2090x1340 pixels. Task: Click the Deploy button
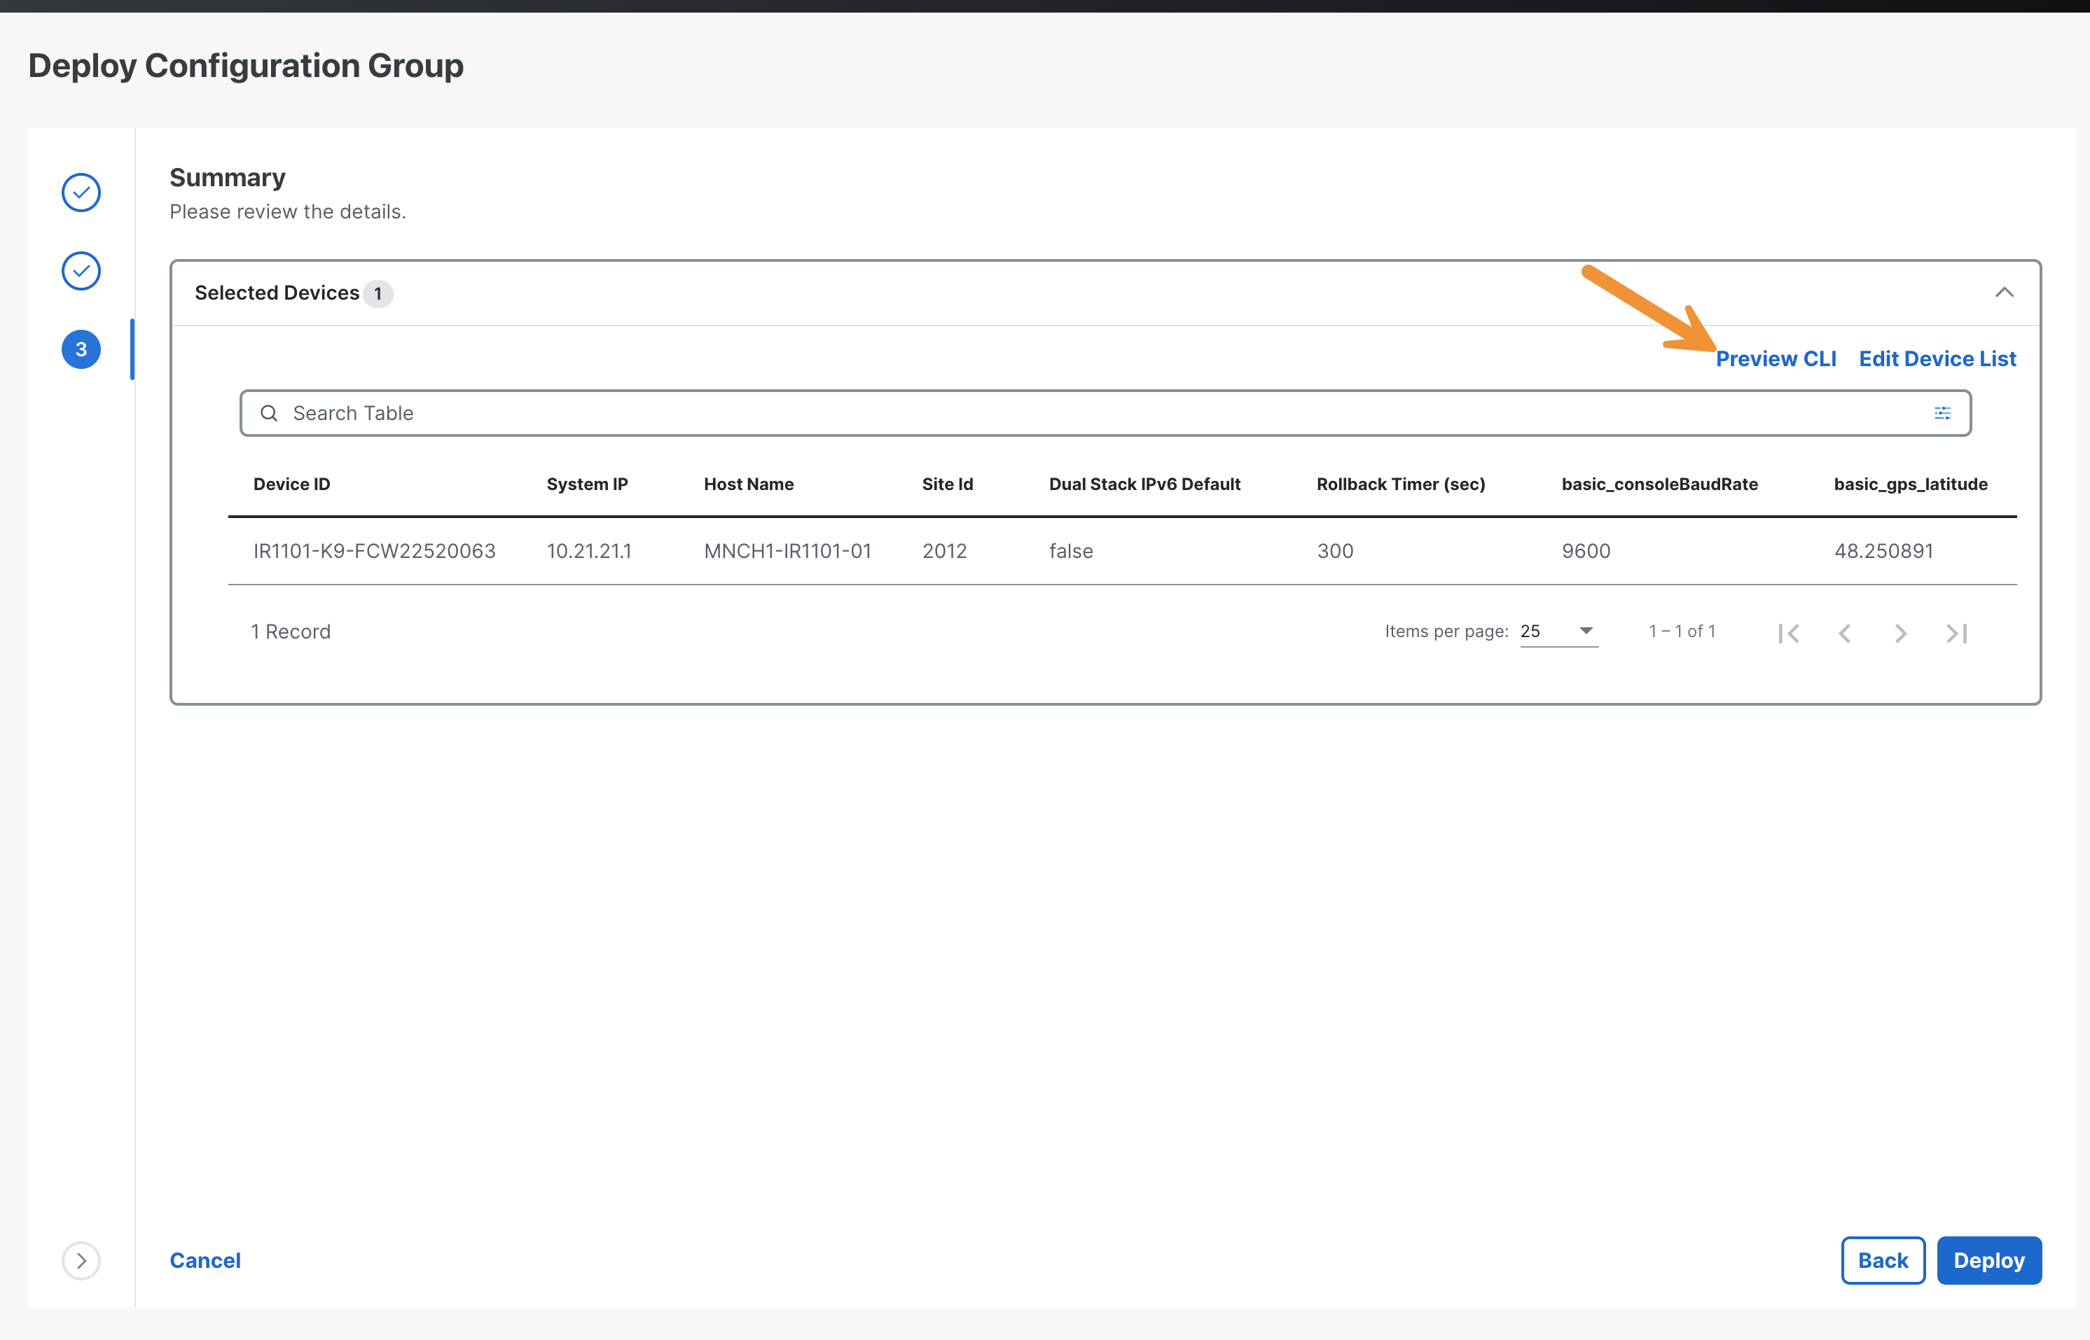coord(1988,1260)
